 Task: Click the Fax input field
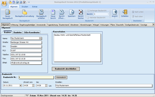(x=26, y=59)
